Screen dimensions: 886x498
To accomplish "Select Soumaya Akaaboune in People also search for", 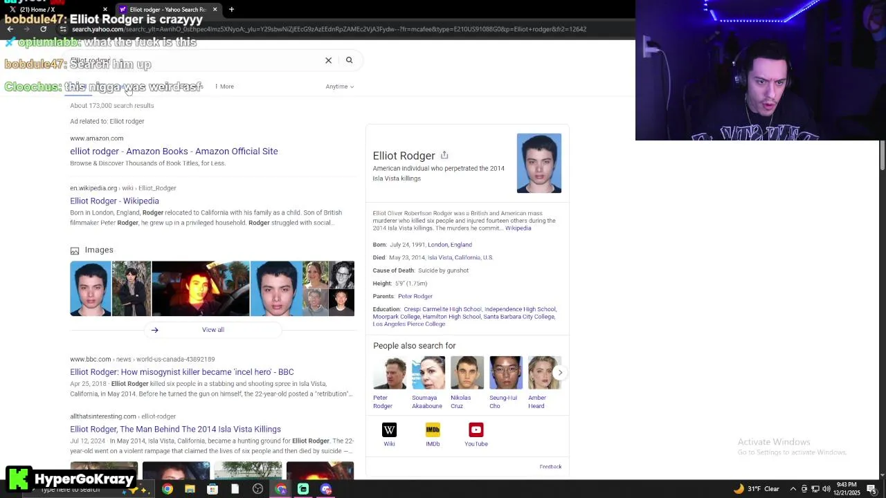I will (x=428, y=382).
